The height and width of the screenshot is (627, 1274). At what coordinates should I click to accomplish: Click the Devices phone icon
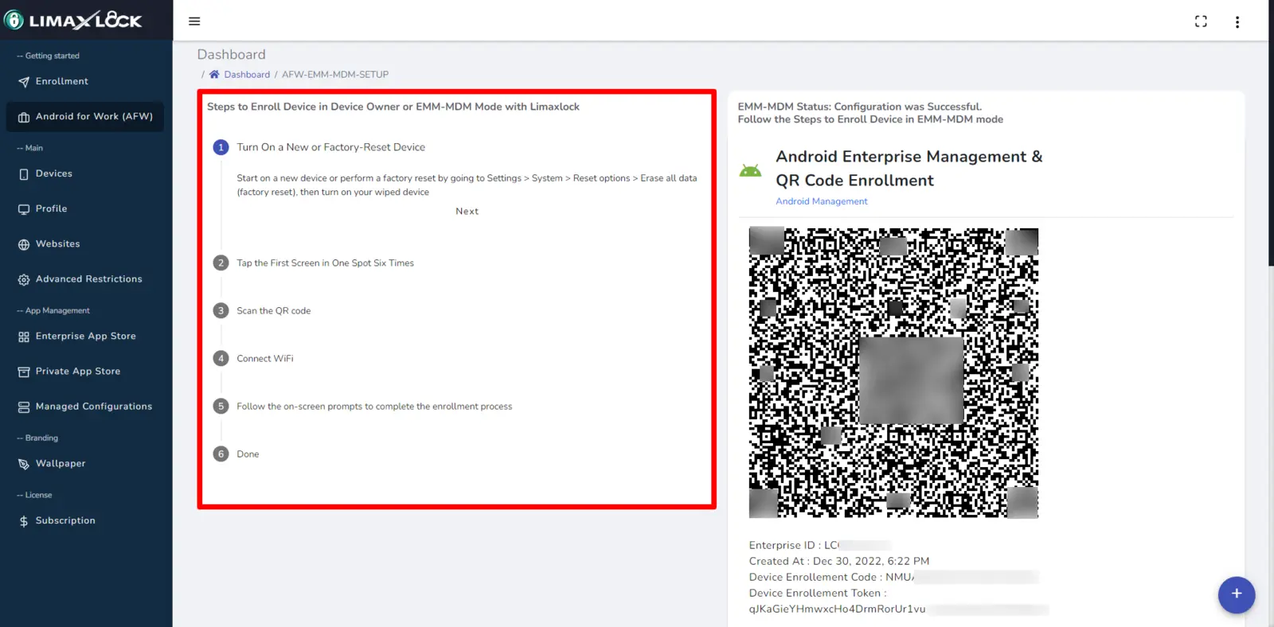tap(24, 174)
